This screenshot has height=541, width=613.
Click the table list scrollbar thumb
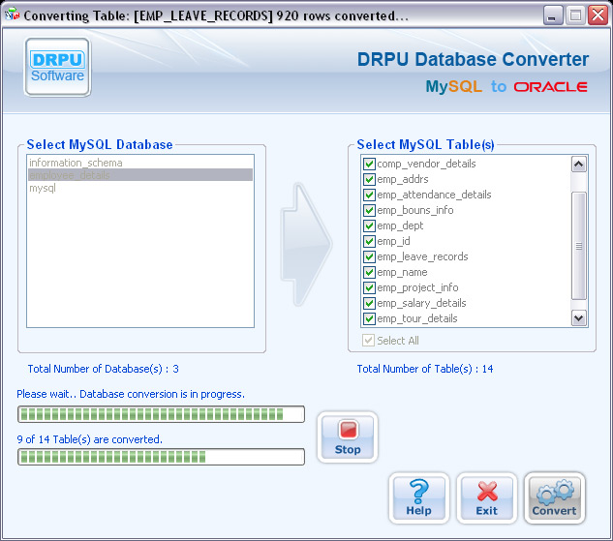pyautogui.click(x=579, y=245)
